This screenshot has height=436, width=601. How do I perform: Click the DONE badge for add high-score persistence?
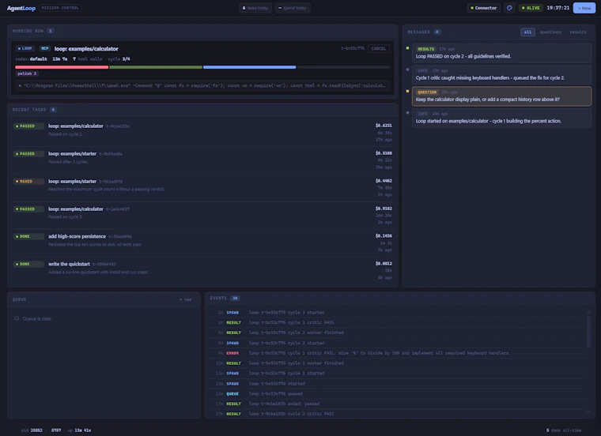coord(28,237)
